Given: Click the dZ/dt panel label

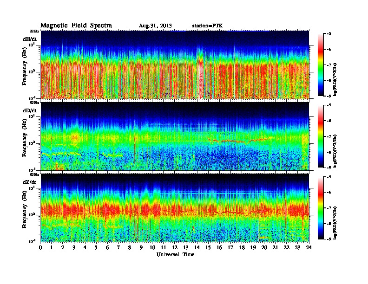Looking at the screenshot, I should pyautogui.click(x=30, y=182).
